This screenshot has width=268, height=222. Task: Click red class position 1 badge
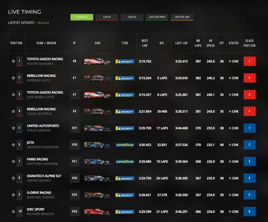click(250, 61)
